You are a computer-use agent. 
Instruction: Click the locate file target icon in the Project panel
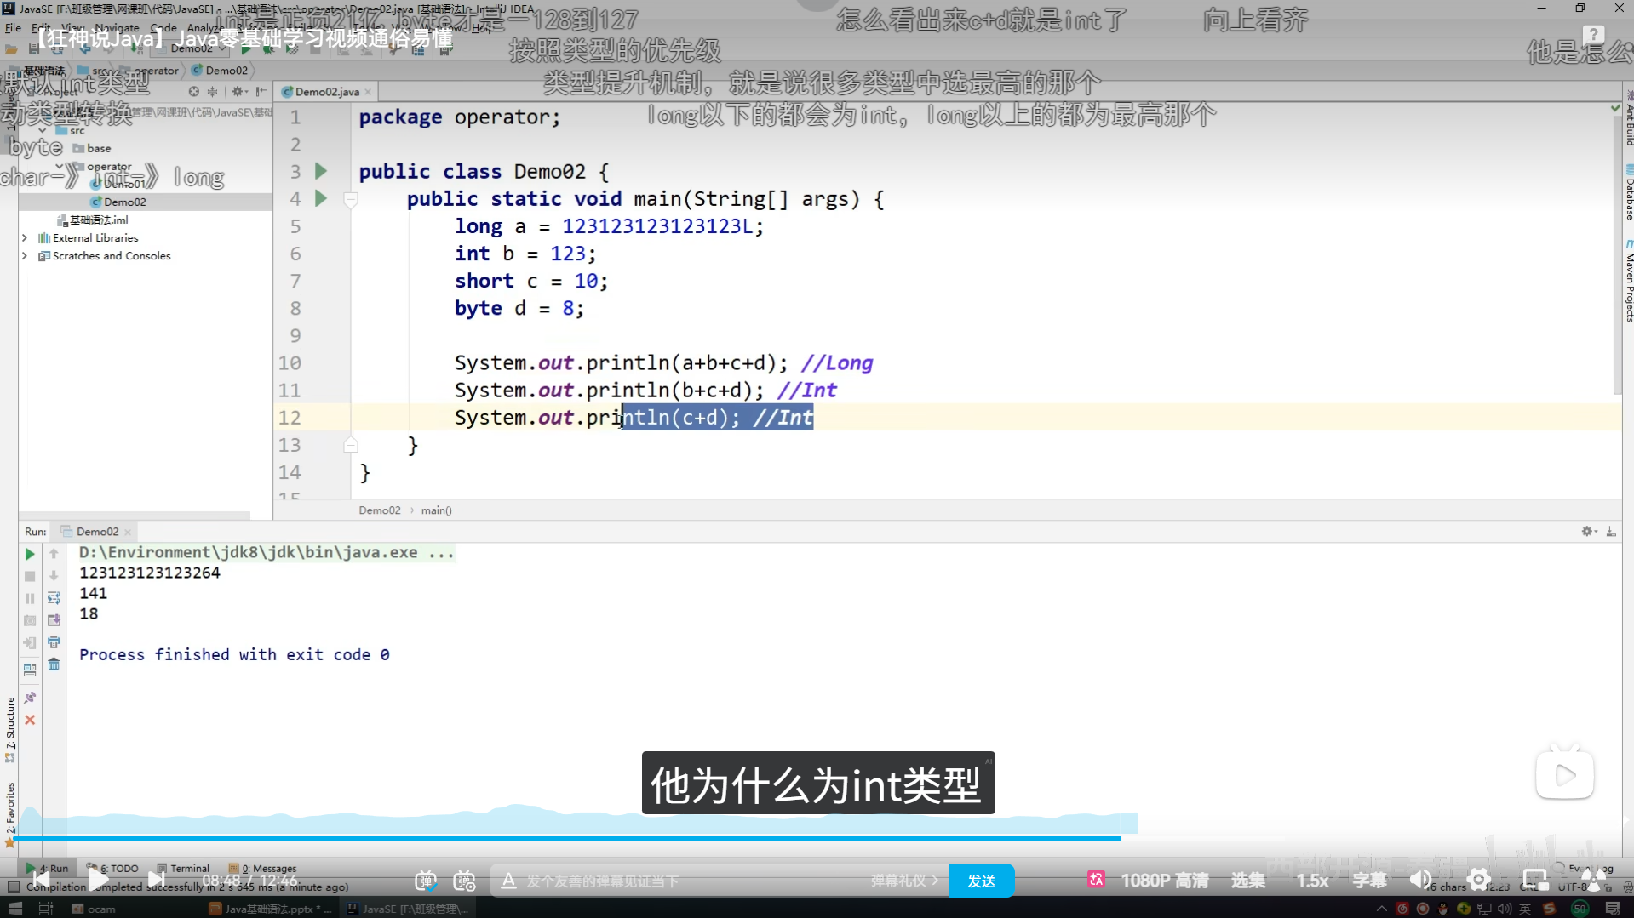pos(194,91)
